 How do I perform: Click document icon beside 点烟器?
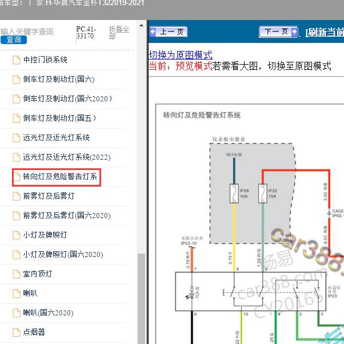click(17, 333)
